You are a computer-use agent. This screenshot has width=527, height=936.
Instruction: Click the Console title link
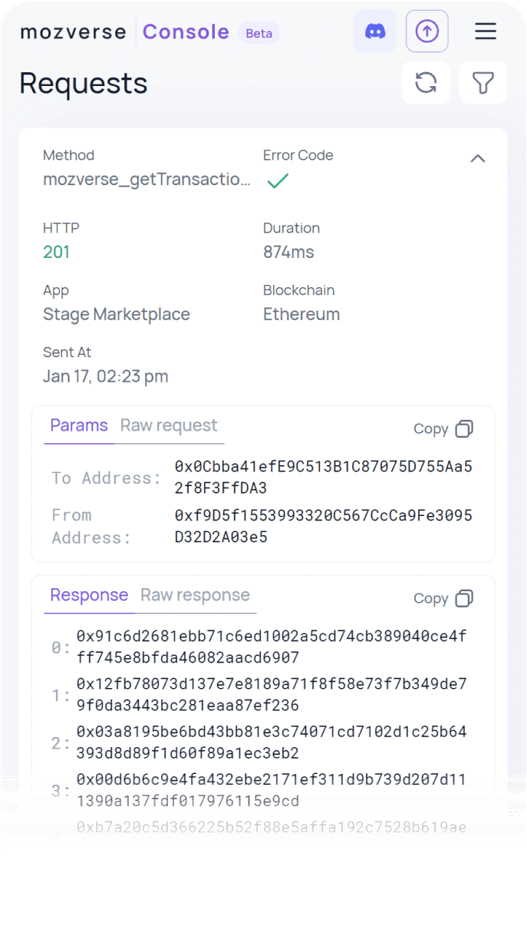click(186, 32)
